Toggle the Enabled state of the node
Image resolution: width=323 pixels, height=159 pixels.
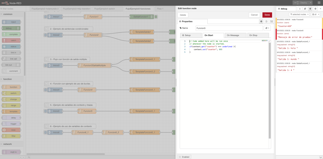click(x=184, y=156)
